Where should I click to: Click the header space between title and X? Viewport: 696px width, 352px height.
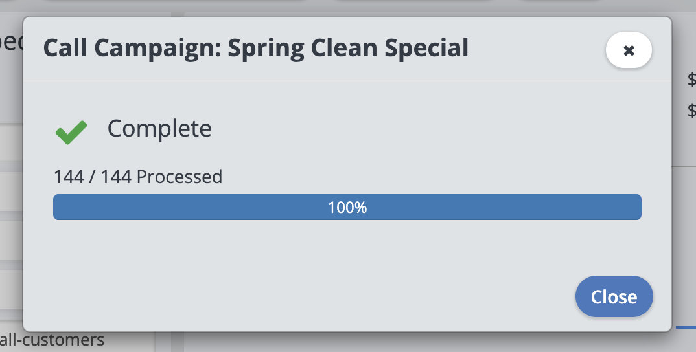pyautogui.click(x=537, y=49)
